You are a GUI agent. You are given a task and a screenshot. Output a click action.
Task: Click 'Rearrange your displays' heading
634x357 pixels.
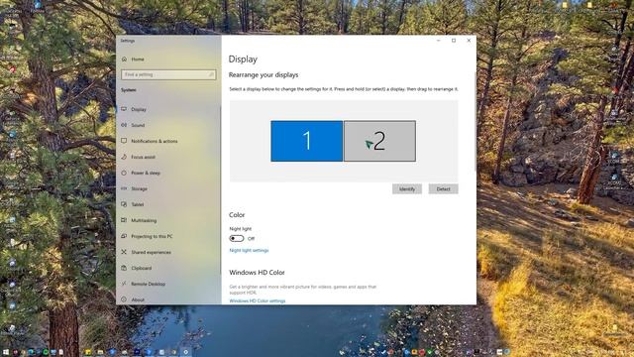(x=264, y=75)
